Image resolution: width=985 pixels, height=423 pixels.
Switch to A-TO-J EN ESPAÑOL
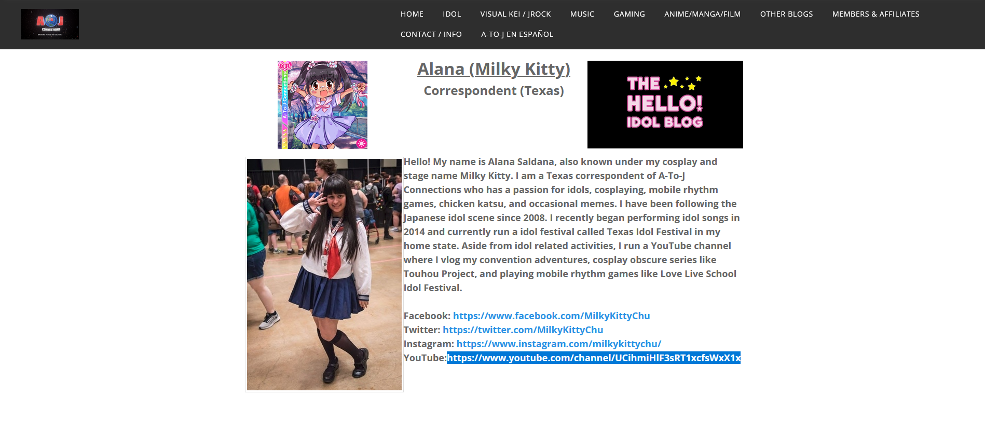coord(517,34)
